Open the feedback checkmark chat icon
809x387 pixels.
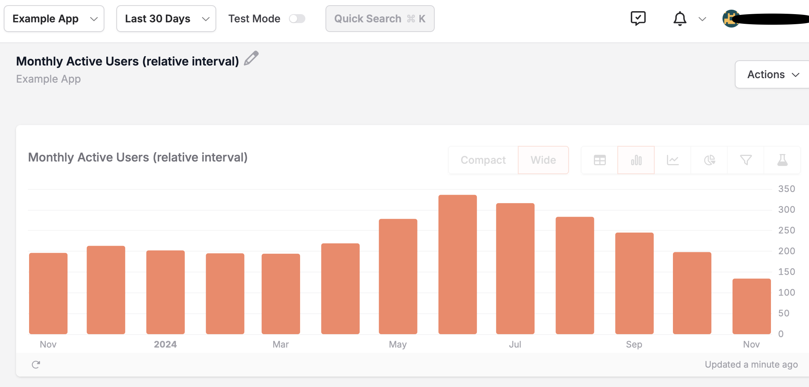[638, 18]
